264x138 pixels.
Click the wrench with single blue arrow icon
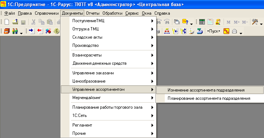coord(175,31)
